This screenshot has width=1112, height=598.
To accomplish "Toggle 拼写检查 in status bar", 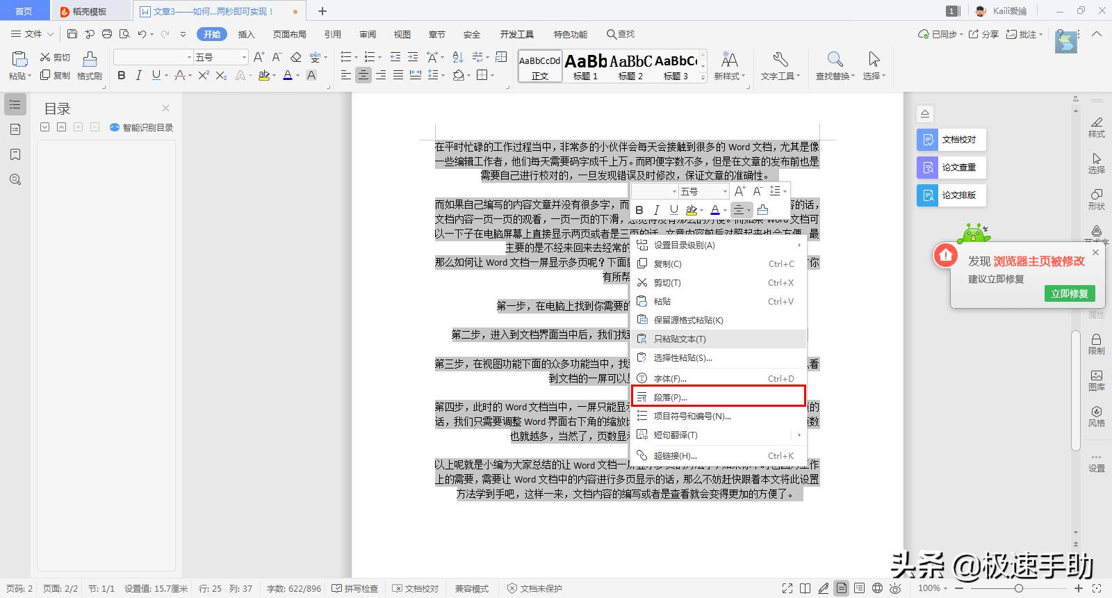I will pyautogui.click(x=355, y=588).
